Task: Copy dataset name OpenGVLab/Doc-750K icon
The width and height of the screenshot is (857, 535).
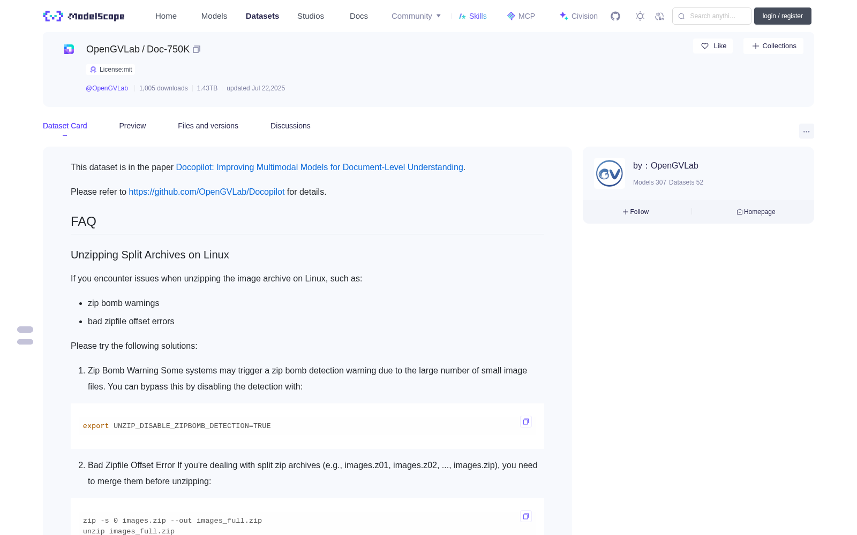Action: 197,49
